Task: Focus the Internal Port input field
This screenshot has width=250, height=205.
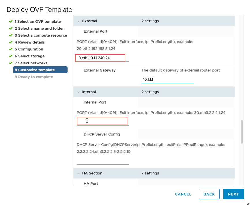Action: pyautogui.click(x=102, y=121)
